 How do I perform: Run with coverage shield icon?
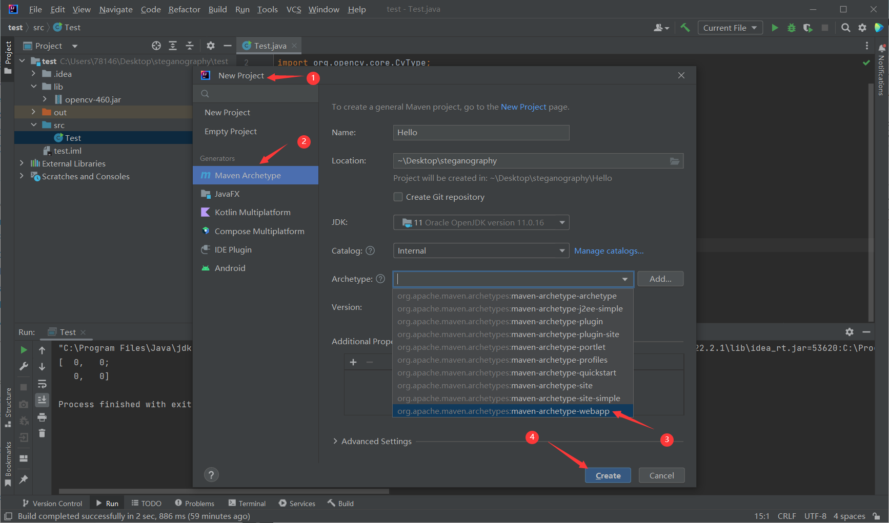[808, 28]
